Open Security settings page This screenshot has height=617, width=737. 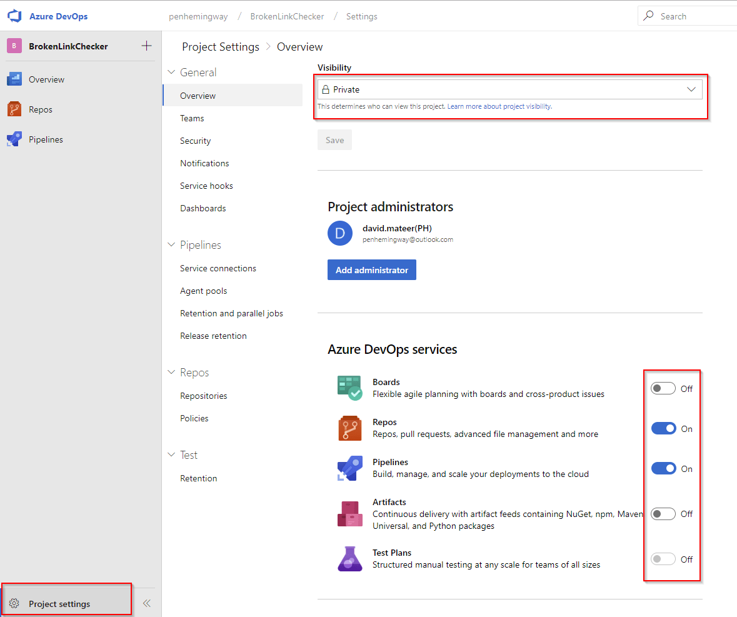(195, 141)
